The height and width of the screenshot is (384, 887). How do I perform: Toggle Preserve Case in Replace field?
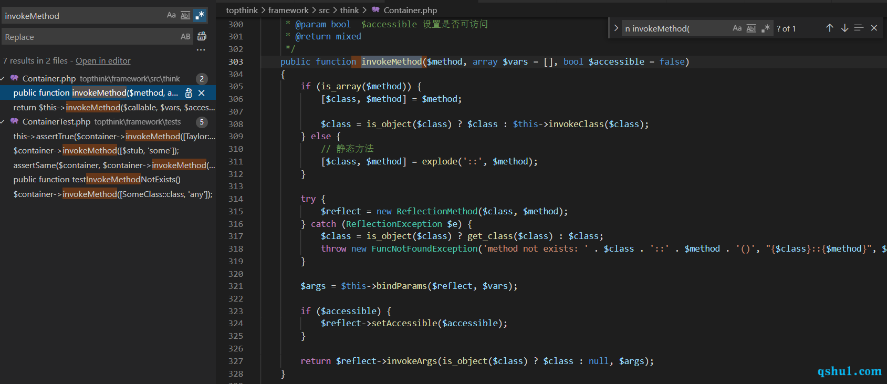coord(185,37)
